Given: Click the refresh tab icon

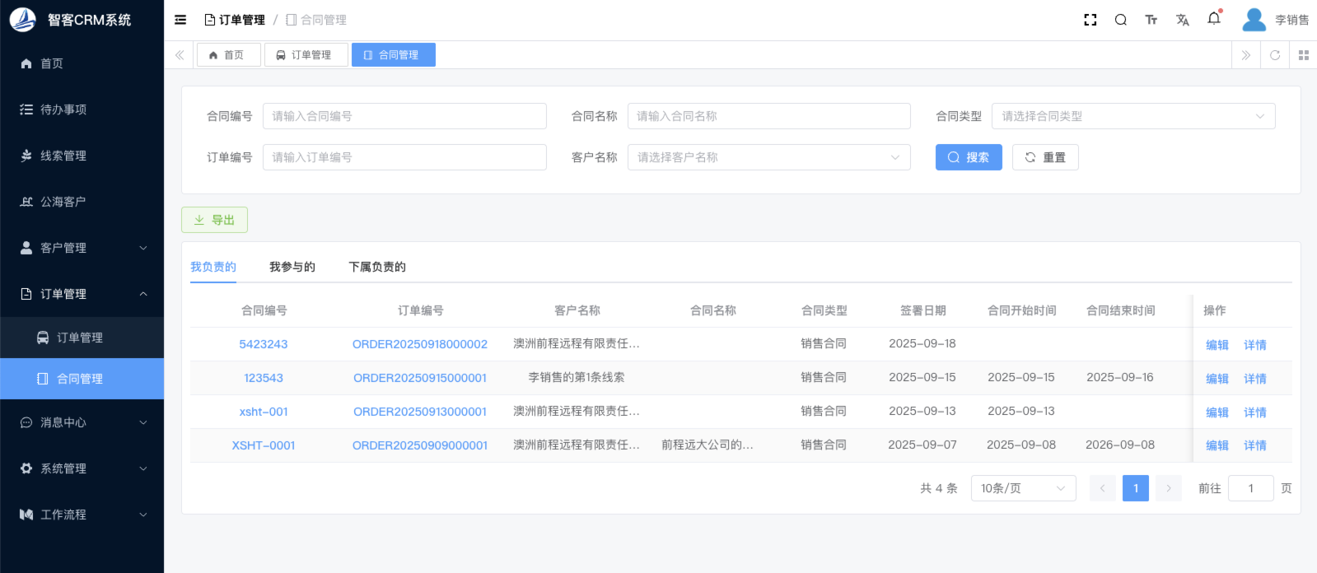Looking at the screenshot, I should (1275, 55).
